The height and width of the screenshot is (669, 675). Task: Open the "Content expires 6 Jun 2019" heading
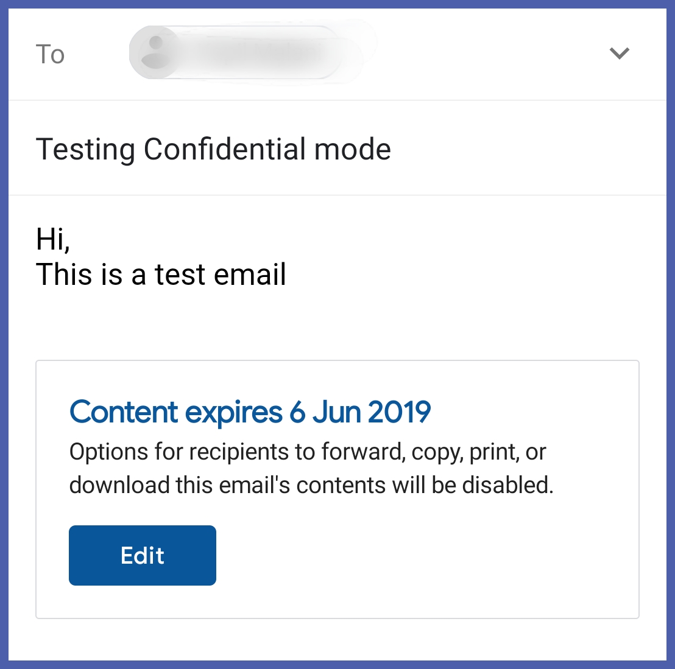pos(250,412)
